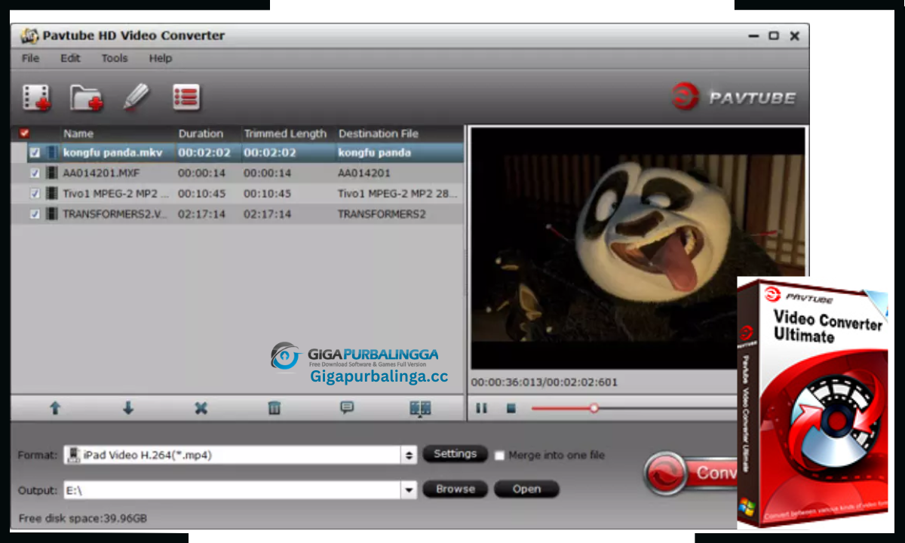The width and height of the screenshot is (905, 543).
Task: Click the trash can clear-list icon
Action: point(275,408)
